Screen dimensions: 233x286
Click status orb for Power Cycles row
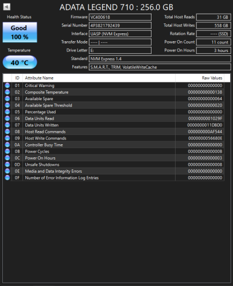click(7, 152)
